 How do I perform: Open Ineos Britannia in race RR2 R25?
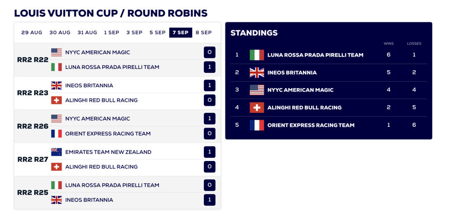[x=89, y=200]
